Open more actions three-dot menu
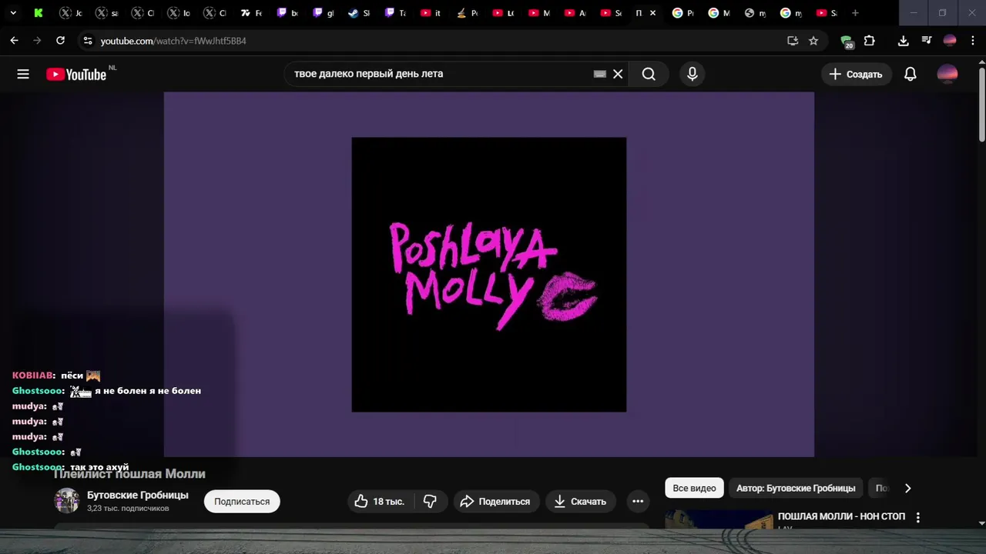This screenshot has height=554, width=986. (638, 501)
